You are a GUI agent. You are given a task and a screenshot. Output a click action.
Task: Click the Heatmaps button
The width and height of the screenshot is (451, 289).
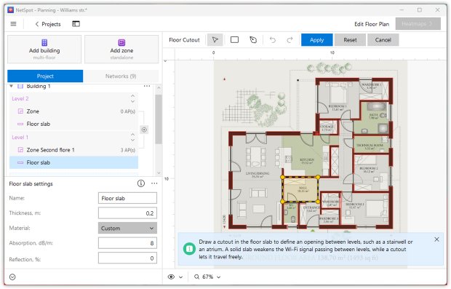[x=418, y=24]
